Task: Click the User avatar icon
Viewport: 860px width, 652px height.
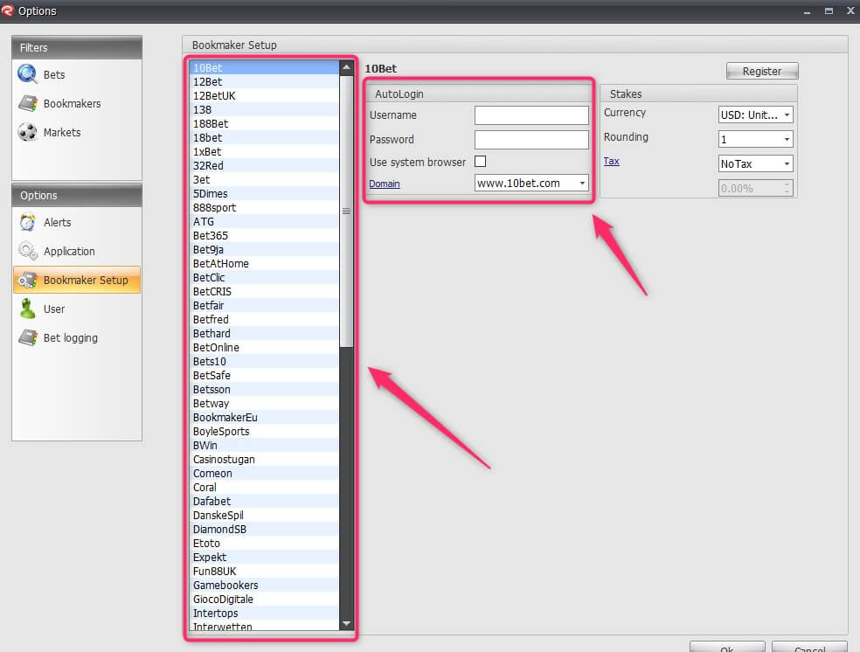Action: coord(27,309)
